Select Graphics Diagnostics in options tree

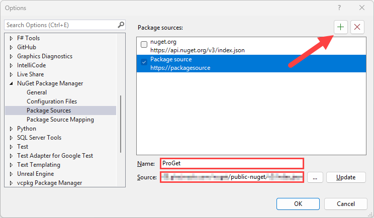(x=45, y=56)
